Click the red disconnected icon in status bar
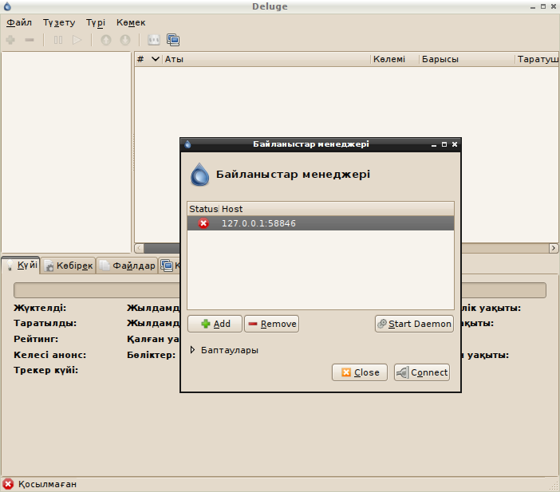The width and height of the screenshot is (560, 492). click(x=8, y=484)
